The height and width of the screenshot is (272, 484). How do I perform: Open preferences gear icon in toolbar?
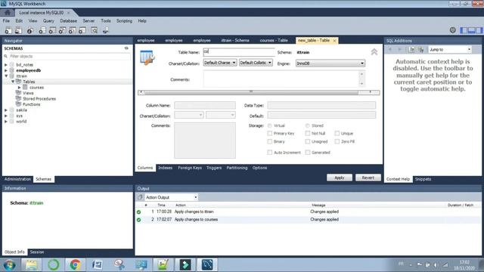452,30
